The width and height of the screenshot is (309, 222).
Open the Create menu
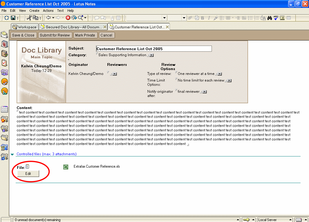point(34,11)
